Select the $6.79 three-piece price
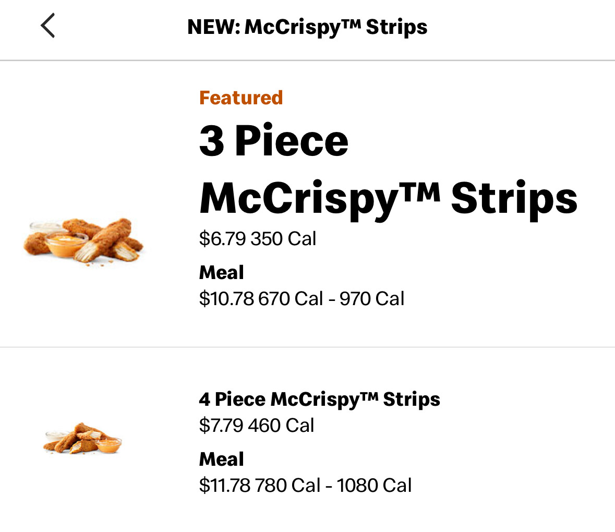 point(222,239)
